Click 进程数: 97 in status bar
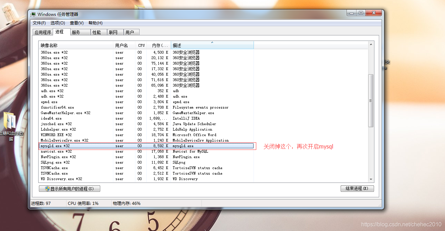 click(x=41, y=203)
